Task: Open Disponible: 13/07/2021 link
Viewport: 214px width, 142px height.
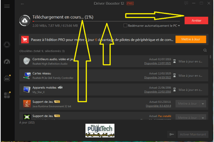Action: click(158, 63)
